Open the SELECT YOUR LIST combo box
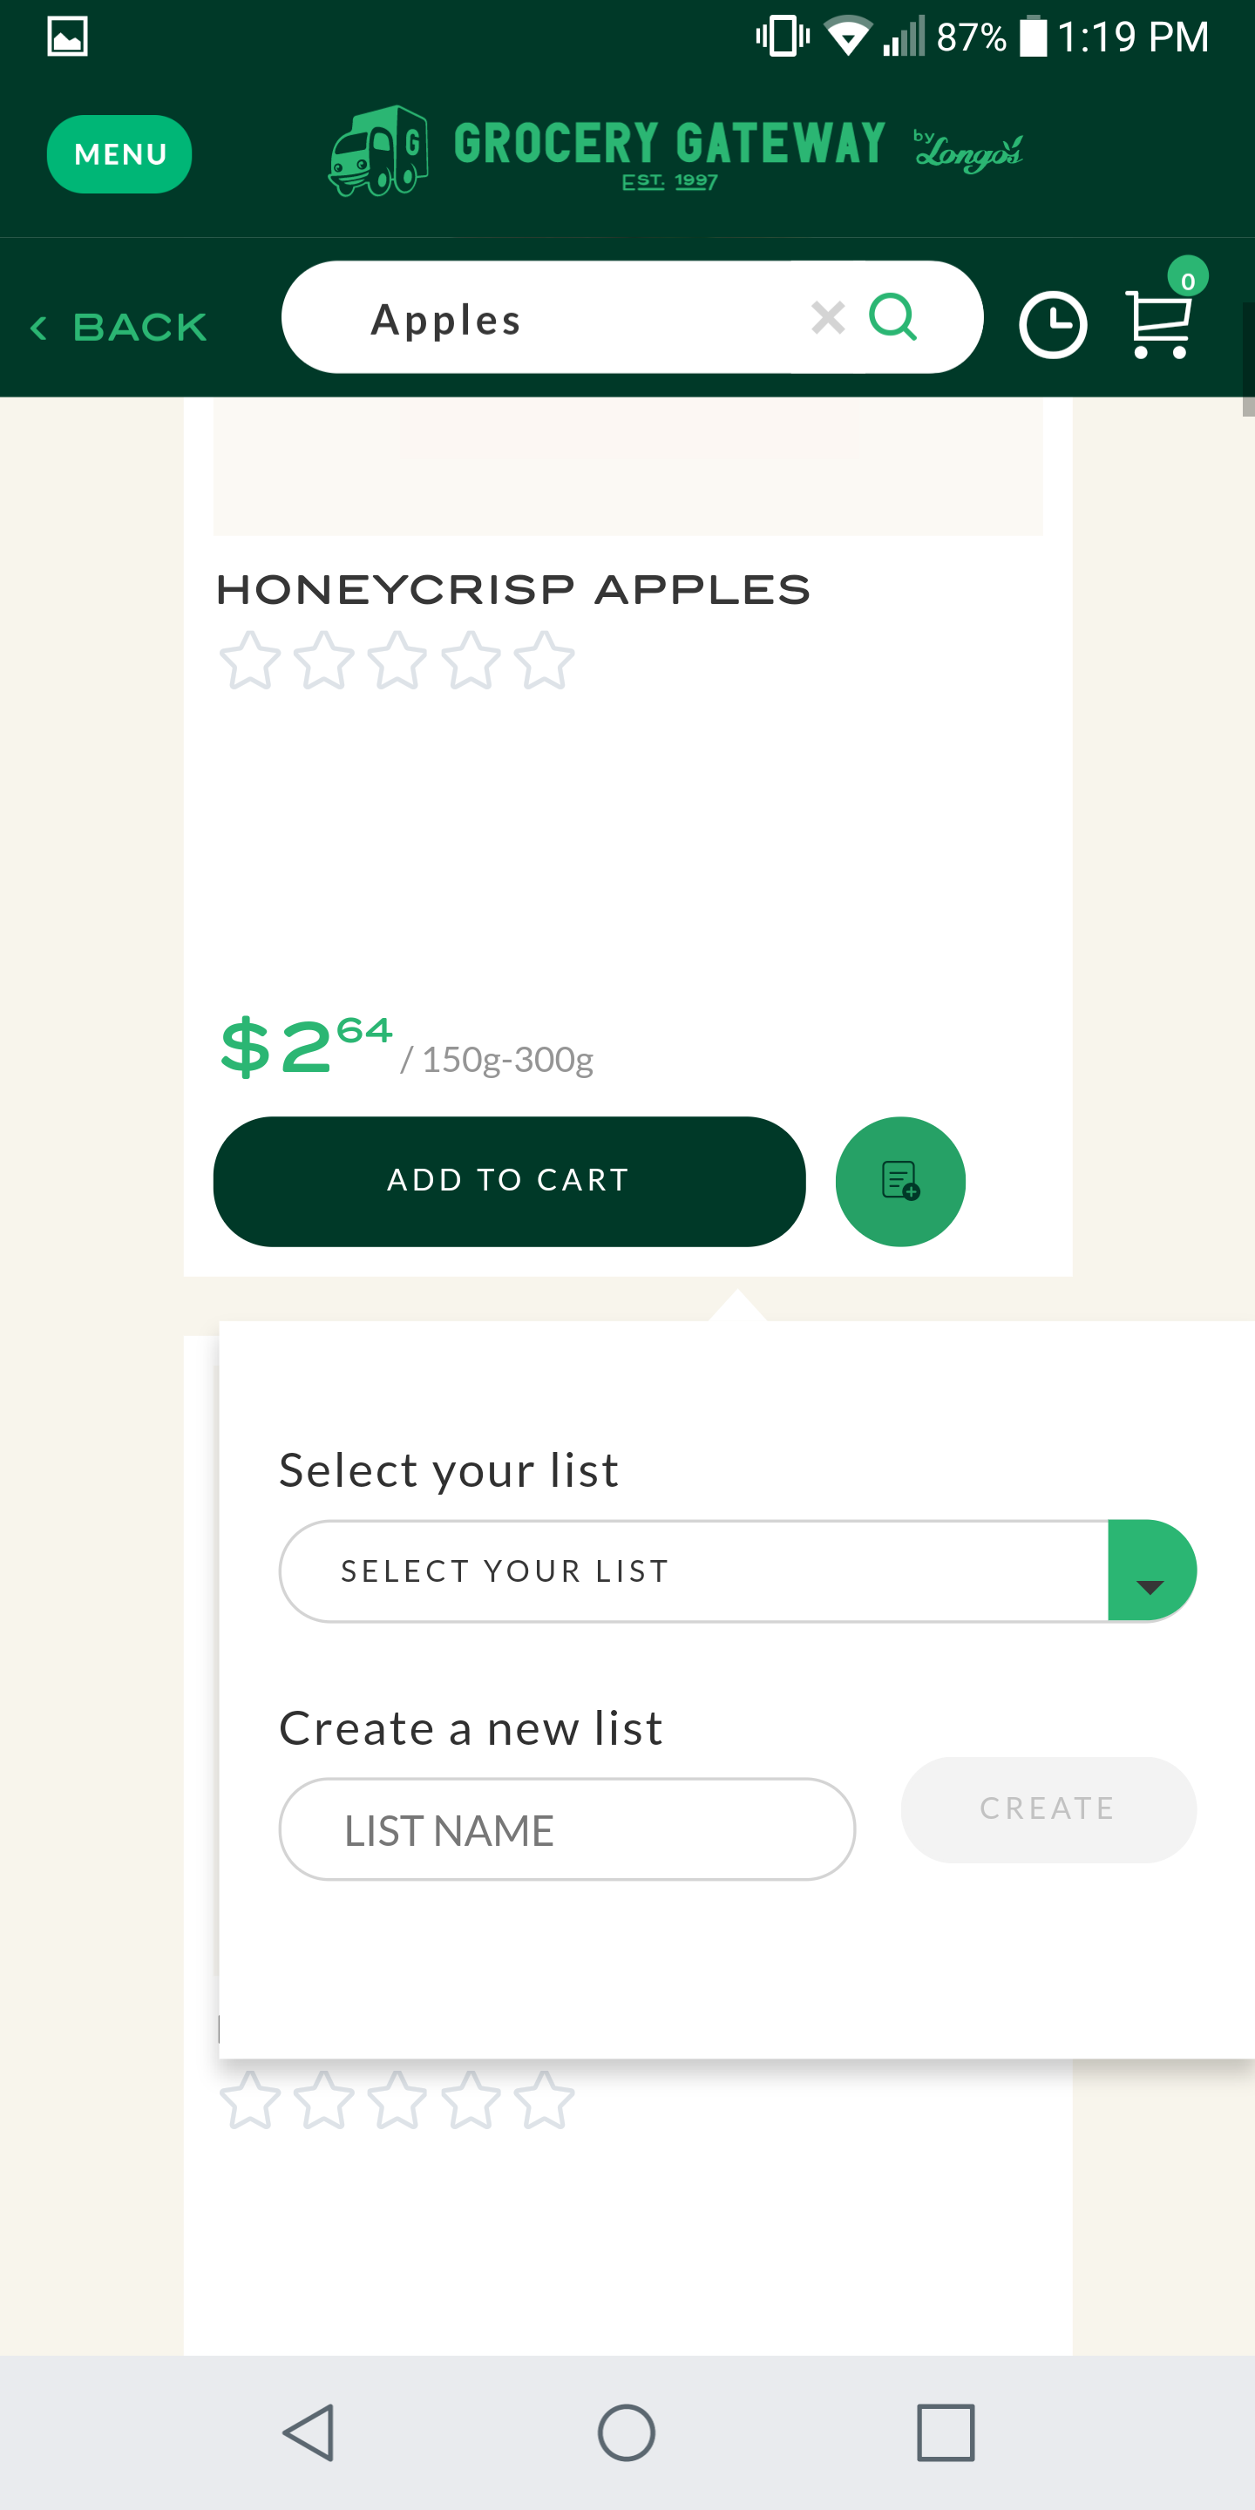The image size is (1255, 2510). coord(737,1570)
